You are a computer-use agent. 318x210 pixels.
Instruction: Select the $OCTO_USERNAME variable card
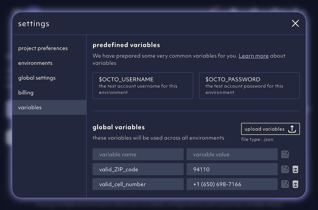pos(143,86)
